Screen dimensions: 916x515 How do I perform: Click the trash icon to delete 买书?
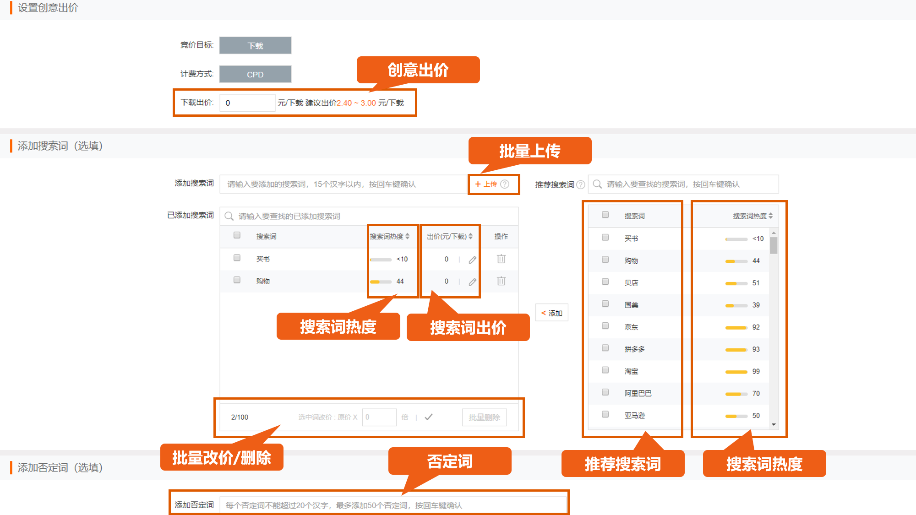(x=501, y=259)
